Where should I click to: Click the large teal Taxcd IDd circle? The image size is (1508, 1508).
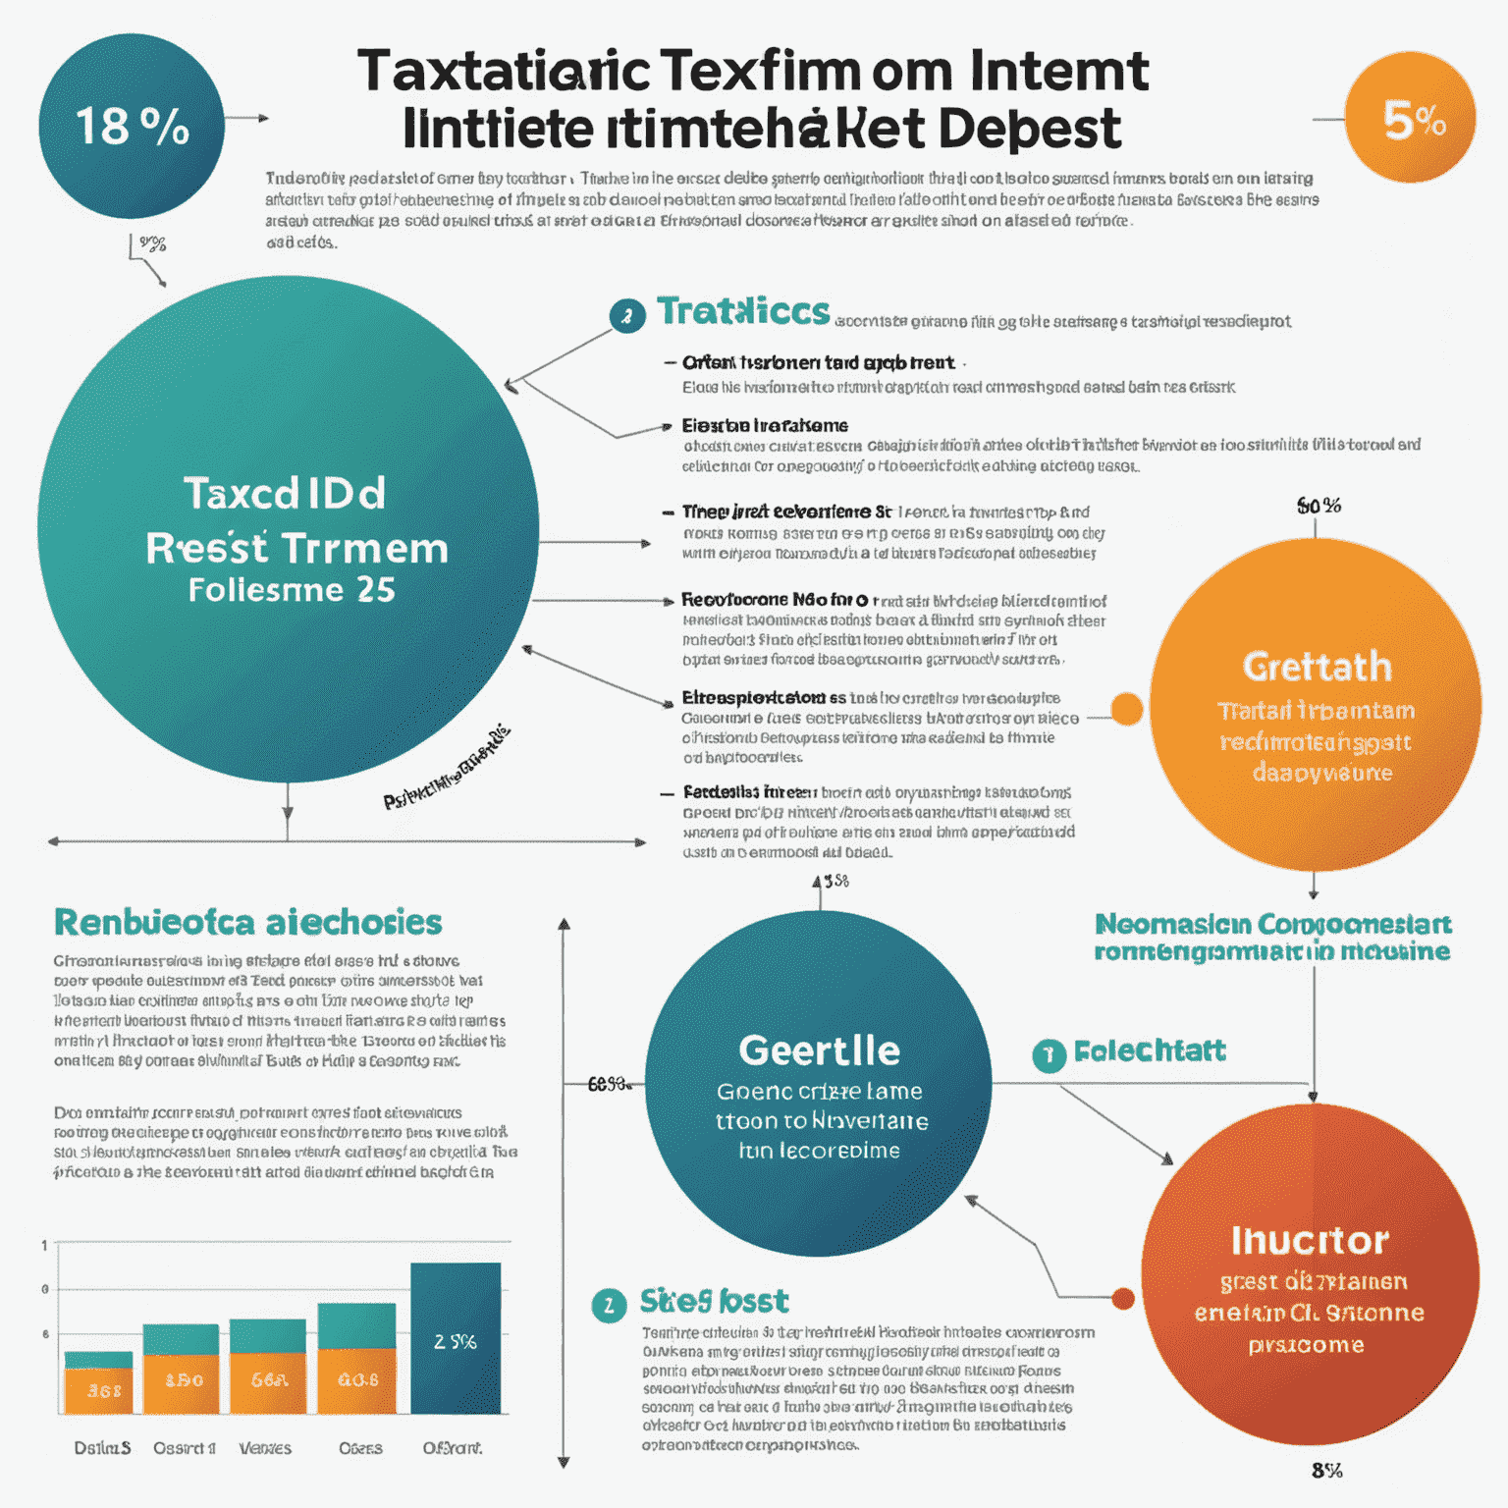(288, 529)
